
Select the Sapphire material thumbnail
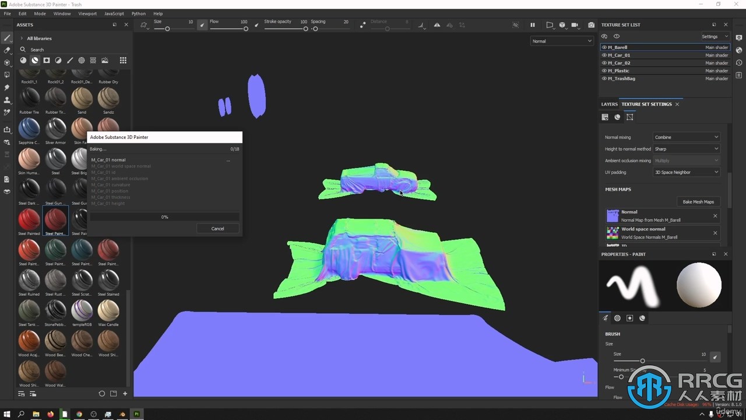pyautogui.click(x=29, y=128)
